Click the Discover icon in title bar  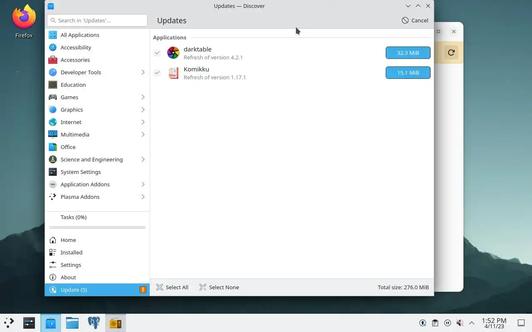tap(51, 6)
